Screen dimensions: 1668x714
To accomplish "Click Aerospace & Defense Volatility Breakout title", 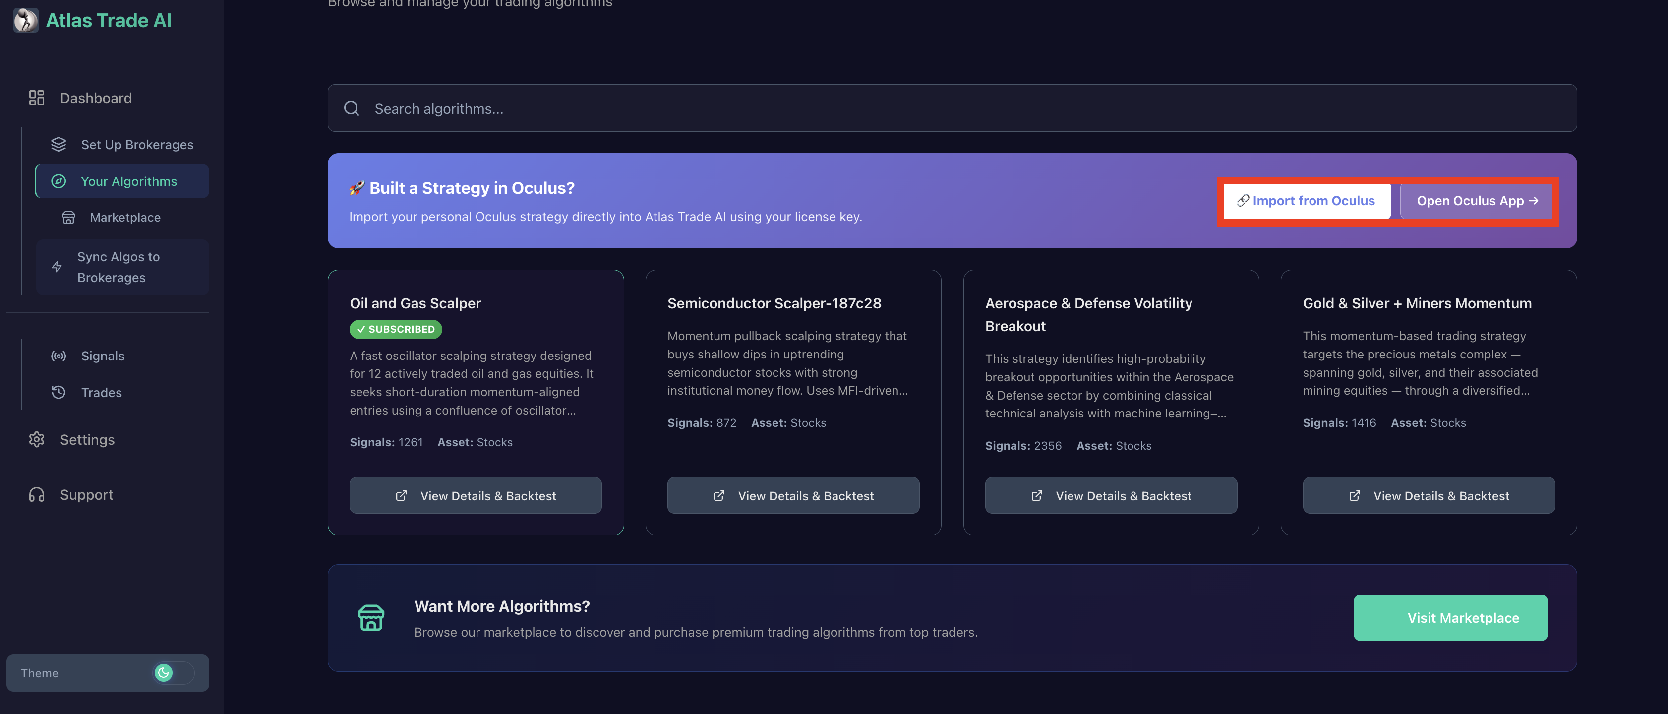I will pyautogui.click(x=1088, y=314).
